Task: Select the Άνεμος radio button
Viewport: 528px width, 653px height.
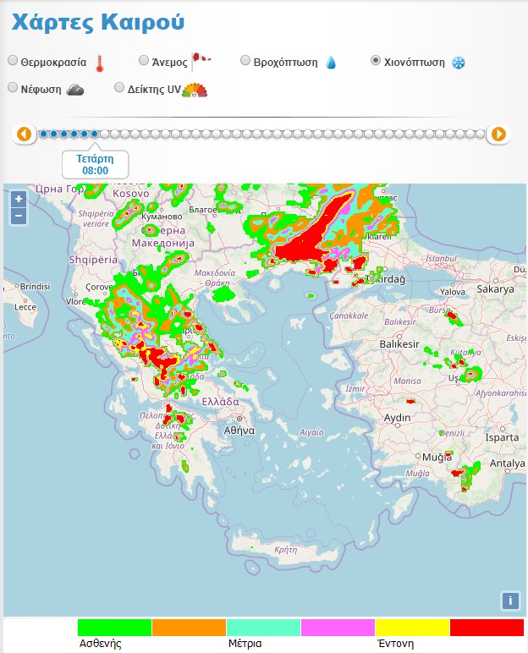Action: pos(144,60)
